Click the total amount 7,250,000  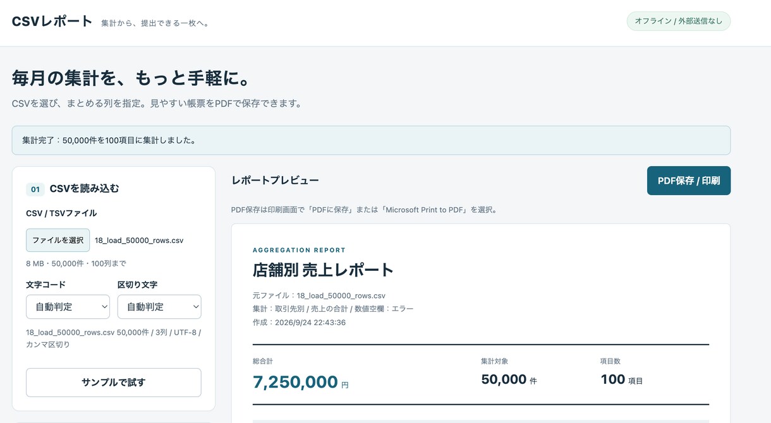pos(295,382)
